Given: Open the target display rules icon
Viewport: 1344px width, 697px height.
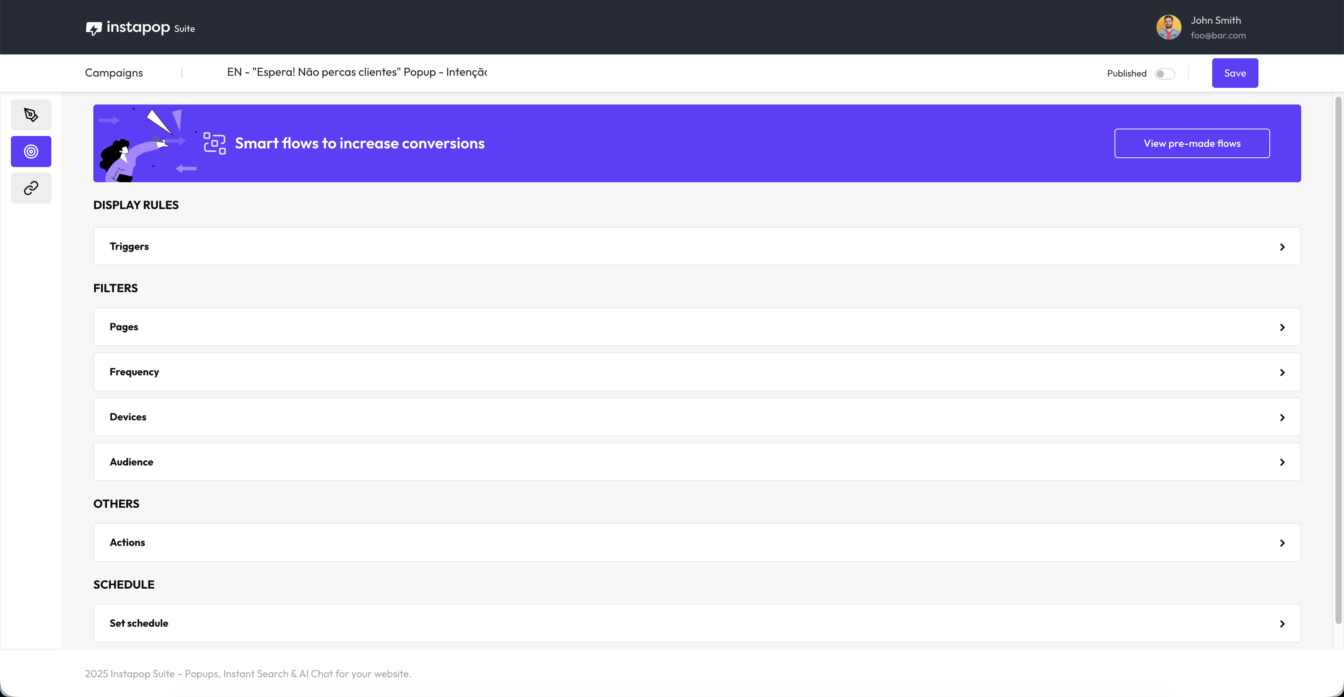Looking at the screenshot, I should tap(31, 152).
